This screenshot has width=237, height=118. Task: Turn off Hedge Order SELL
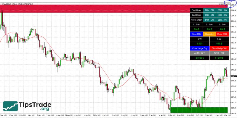click(222, 20)
